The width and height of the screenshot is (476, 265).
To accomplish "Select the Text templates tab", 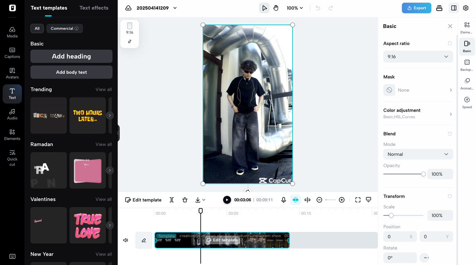I will pyautogui.click(x=48, y=7).
